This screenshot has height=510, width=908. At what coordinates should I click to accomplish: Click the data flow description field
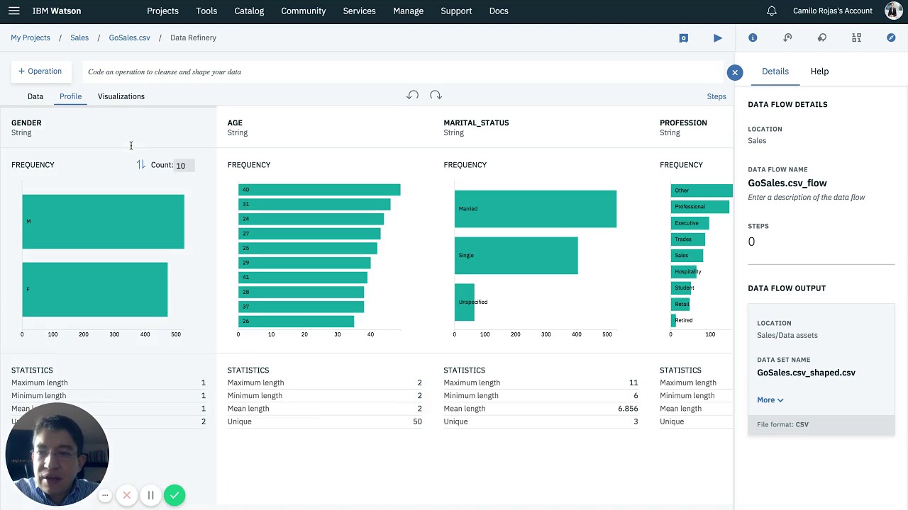click(807, 197)
